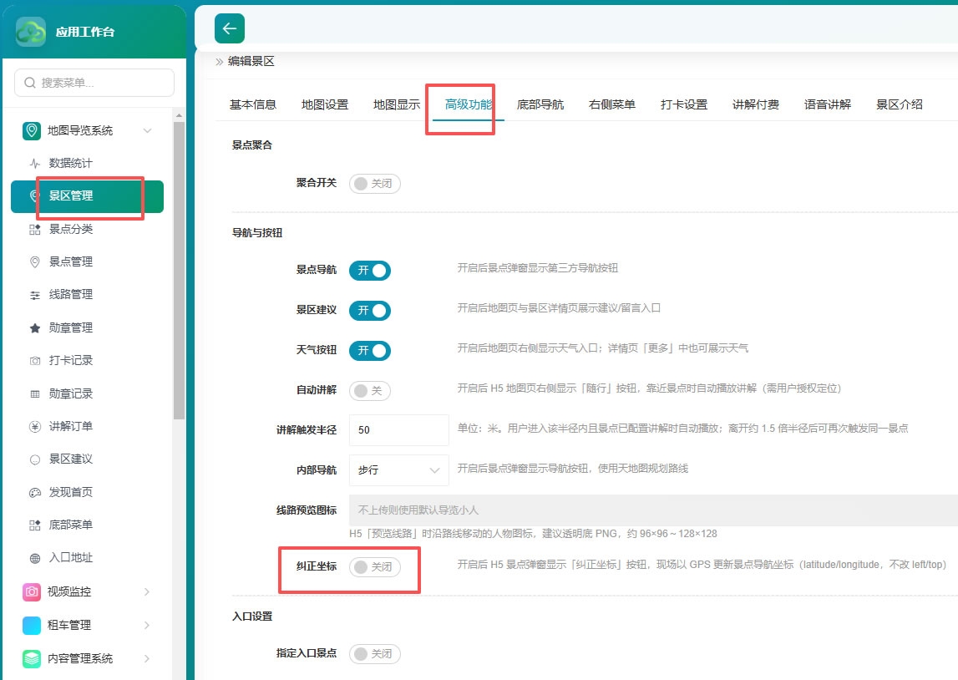Image resolution: width=958 pixels, height=680 pixels.
Task: Enable the 聚合开关 switch
Action: (x=374, y=183)
